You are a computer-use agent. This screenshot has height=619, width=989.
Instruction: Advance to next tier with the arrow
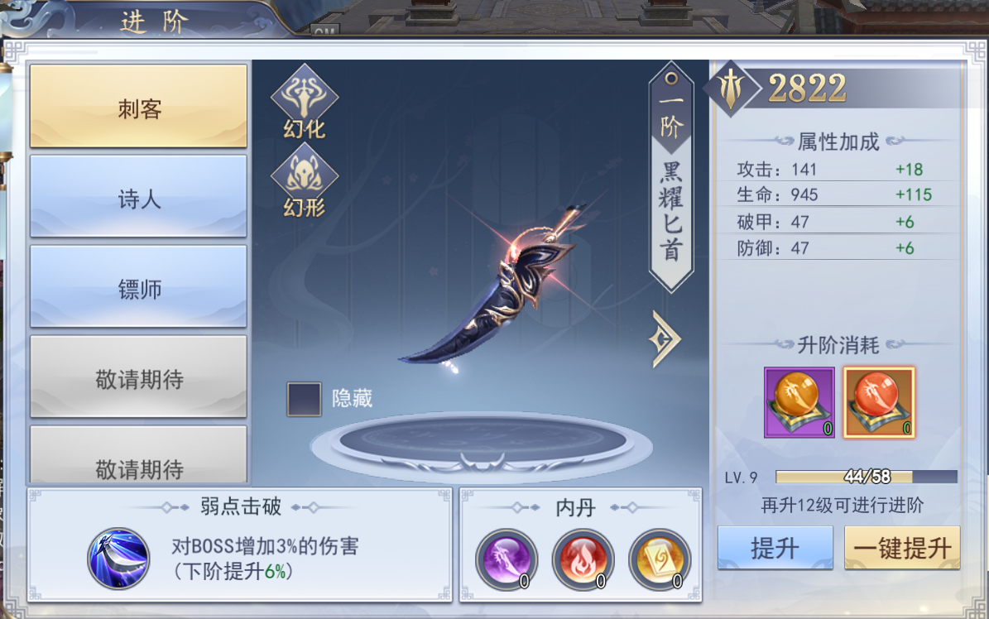665,338
